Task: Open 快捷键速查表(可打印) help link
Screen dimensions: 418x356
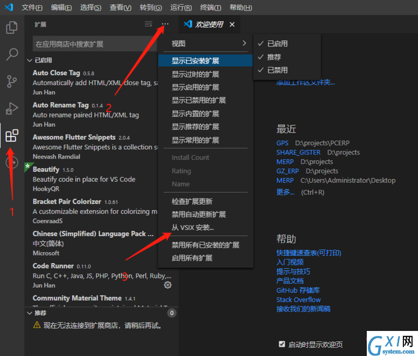Action: [x=309, y=253]
